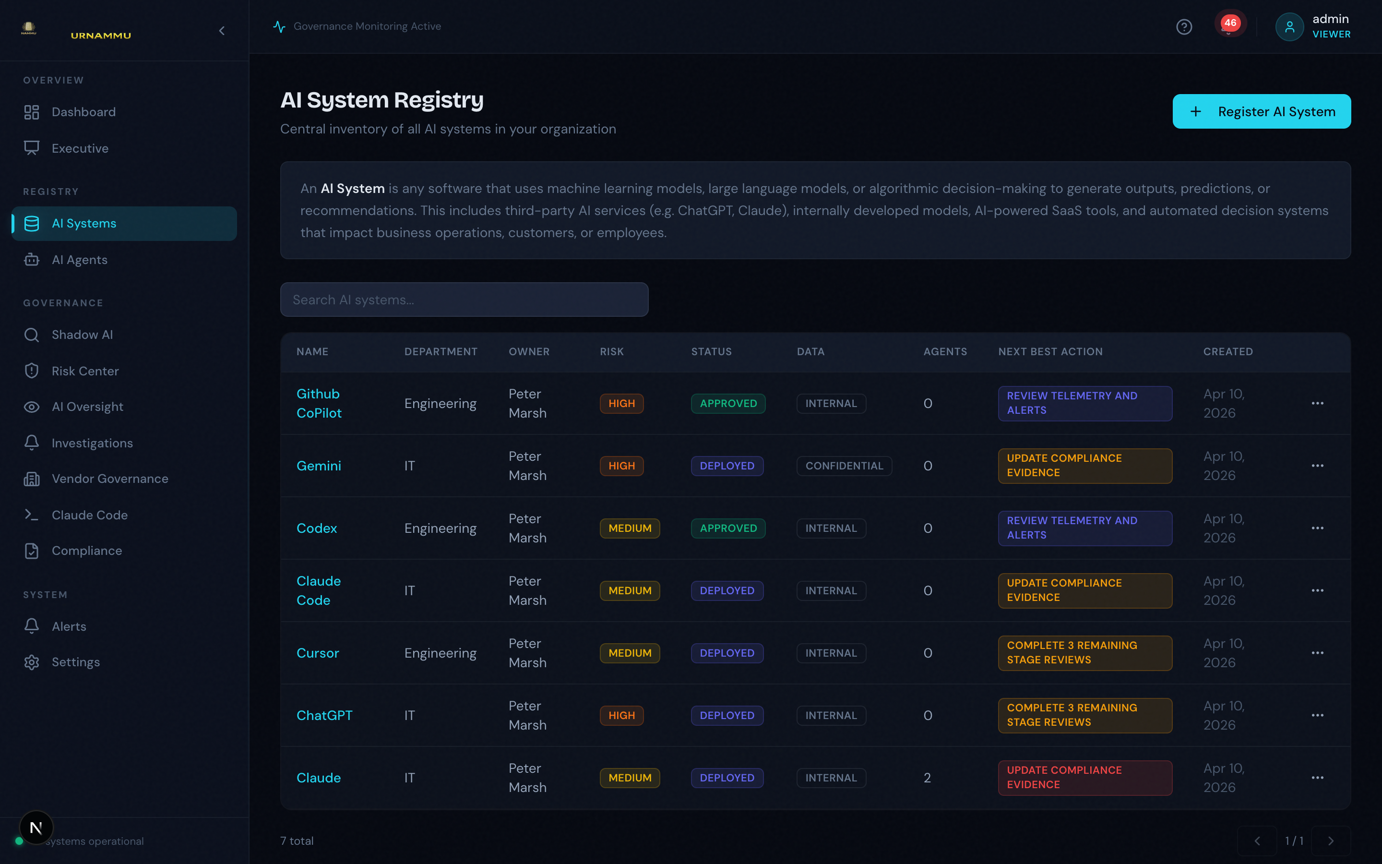Open the notifications badge showing 46
Viewport: 1382px width, 864px height.
[x=1229, y=24]
